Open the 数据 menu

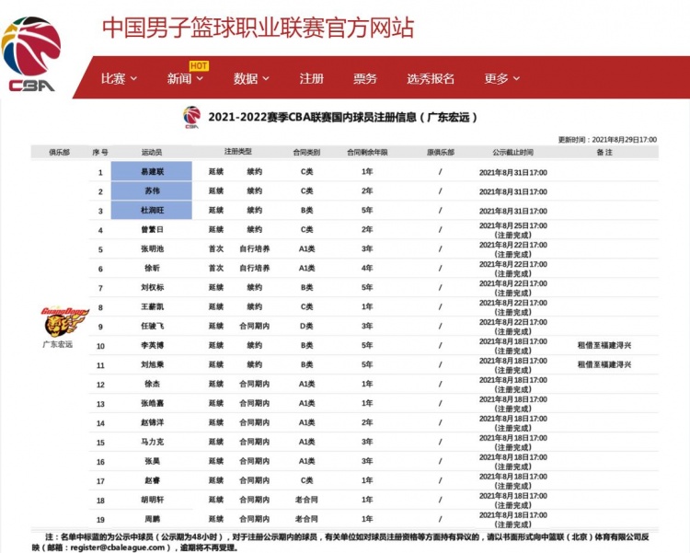[x=246, y=78]
